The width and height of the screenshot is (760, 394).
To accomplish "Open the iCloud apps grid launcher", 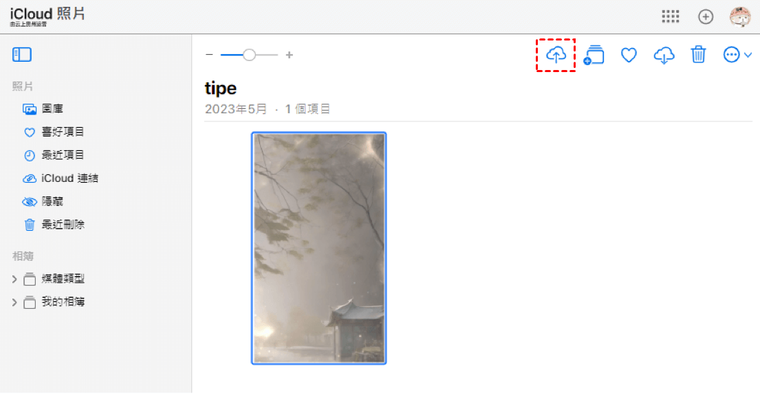I will click(671, 16).
